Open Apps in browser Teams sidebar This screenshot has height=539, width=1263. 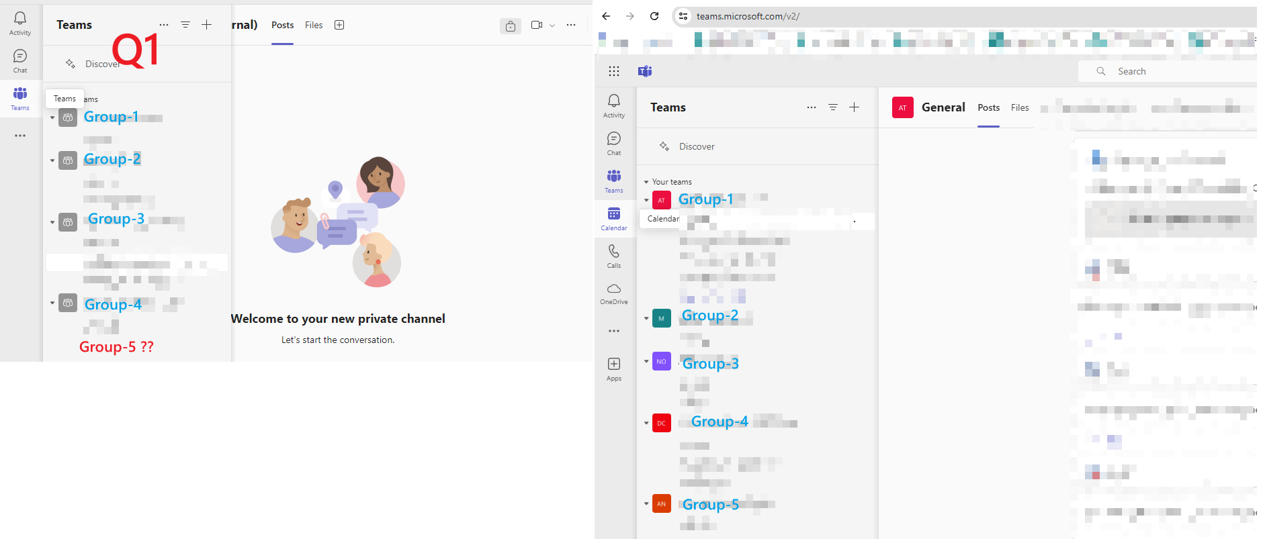click(614, 369)
